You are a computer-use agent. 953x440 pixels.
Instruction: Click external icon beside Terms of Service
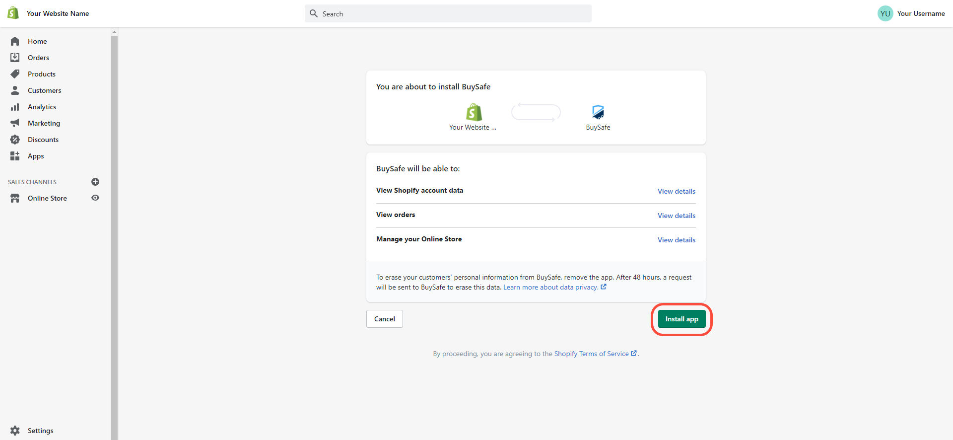point(634,353)
